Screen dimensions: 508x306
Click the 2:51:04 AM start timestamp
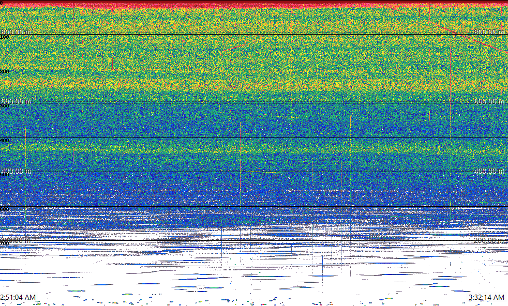click(x=18, y=297)
